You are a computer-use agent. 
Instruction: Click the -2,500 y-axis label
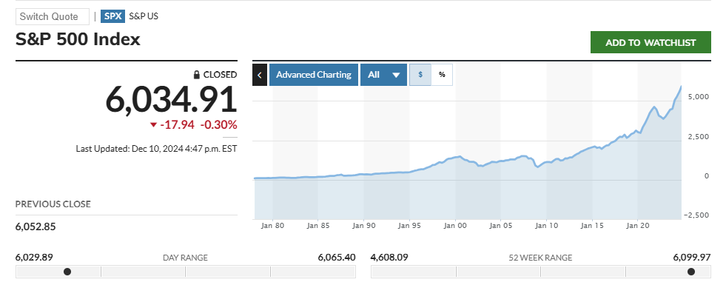[697, 215]
